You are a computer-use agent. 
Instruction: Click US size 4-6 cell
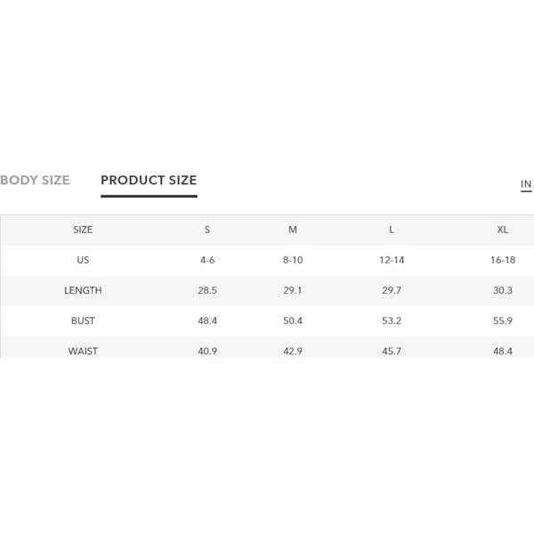(x=207, y=260)
